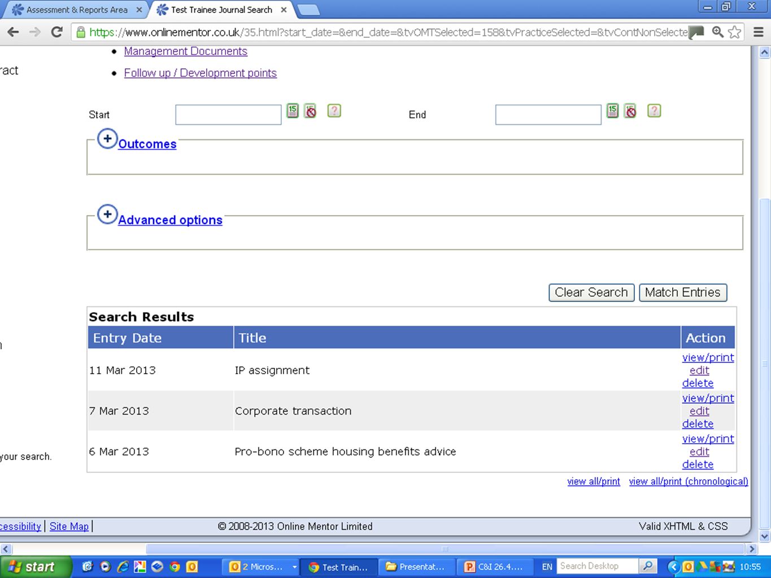Open the '2 Micros...' taskbar group dropdown
The image size is (771, 578).
click(294, 567)
